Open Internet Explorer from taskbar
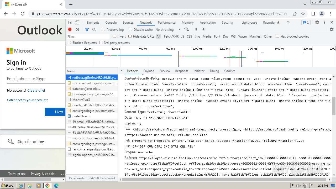This screenshot has width=336, height=189. click(21, 186)
